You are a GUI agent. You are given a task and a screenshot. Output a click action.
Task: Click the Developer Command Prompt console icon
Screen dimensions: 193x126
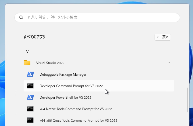click(x=30, y=86)
